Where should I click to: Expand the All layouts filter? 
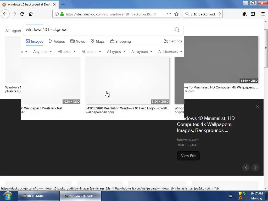pyautogui.click(x=142, y=52)
